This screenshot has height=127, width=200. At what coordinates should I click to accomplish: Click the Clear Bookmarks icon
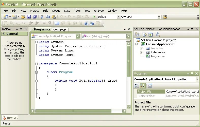(x=98, y=23)
